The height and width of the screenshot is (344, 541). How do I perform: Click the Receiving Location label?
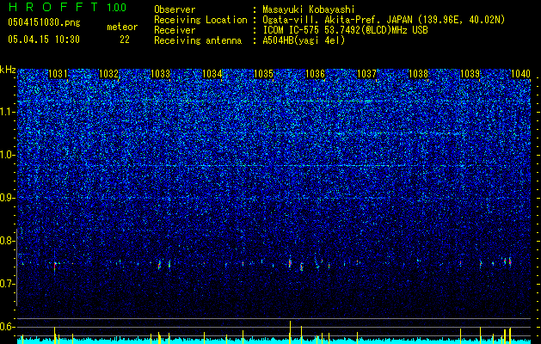click(x=200, y=20)
